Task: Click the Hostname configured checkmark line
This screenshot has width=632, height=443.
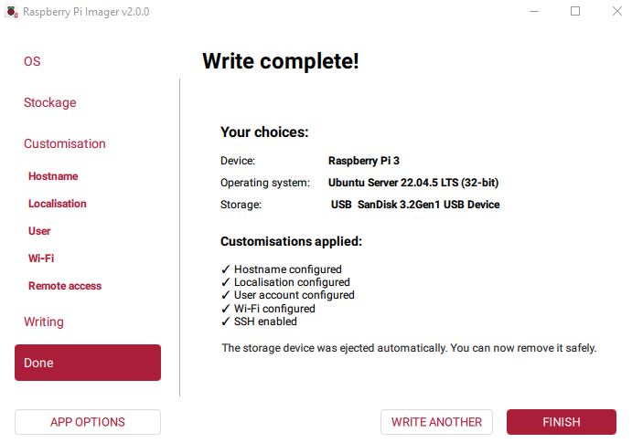Action: [282, 269]
